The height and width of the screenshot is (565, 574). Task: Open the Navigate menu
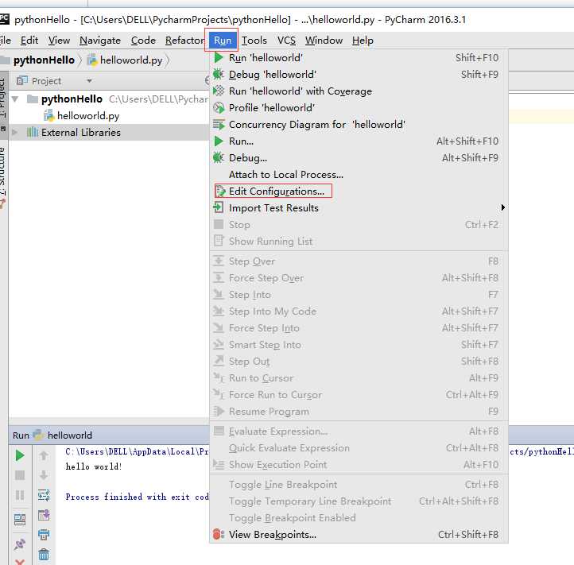tap(100, 41)
